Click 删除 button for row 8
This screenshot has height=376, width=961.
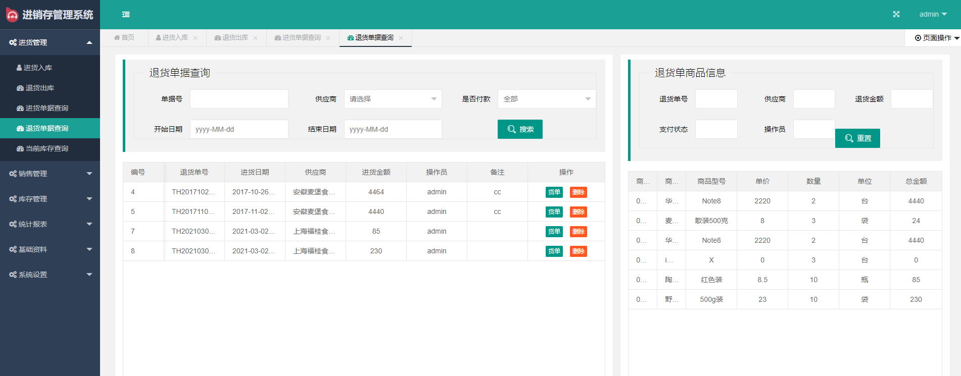(579, 251)
